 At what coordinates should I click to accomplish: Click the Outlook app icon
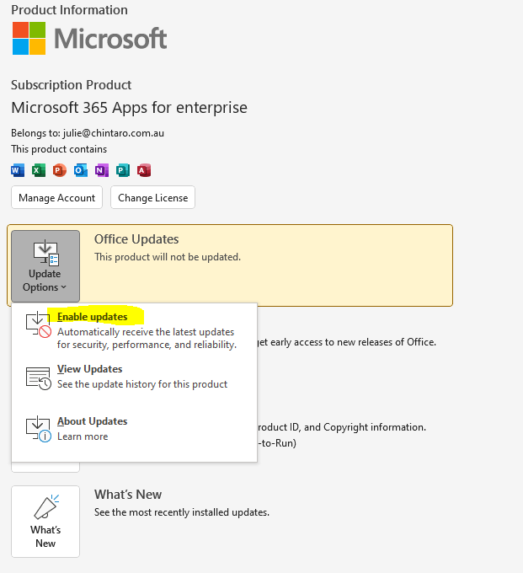81,170
